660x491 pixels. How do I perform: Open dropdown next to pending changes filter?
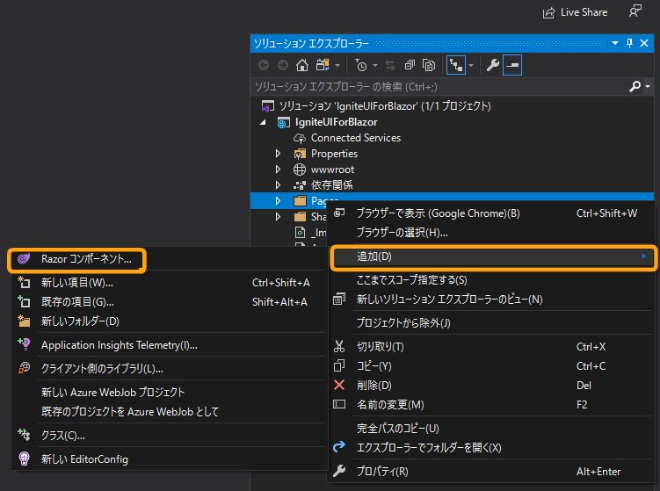tap(375, 66)
